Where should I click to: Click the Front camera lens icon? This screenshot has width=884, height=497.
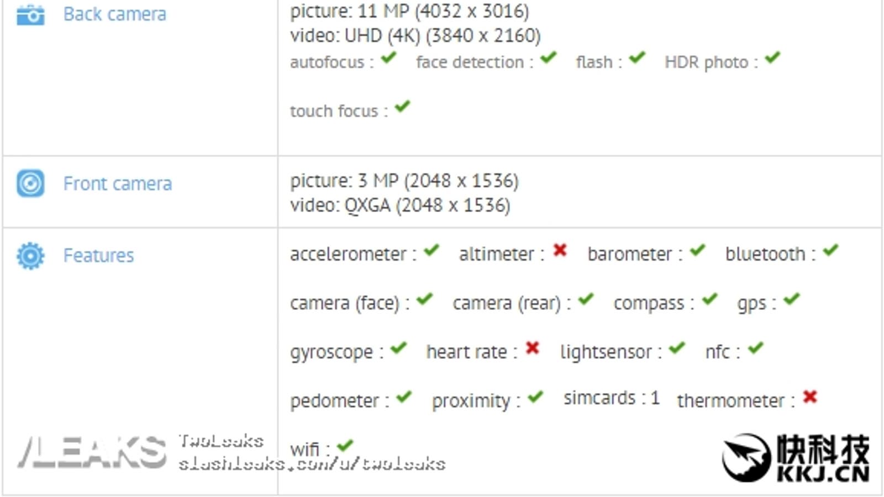tap(30, 183)
